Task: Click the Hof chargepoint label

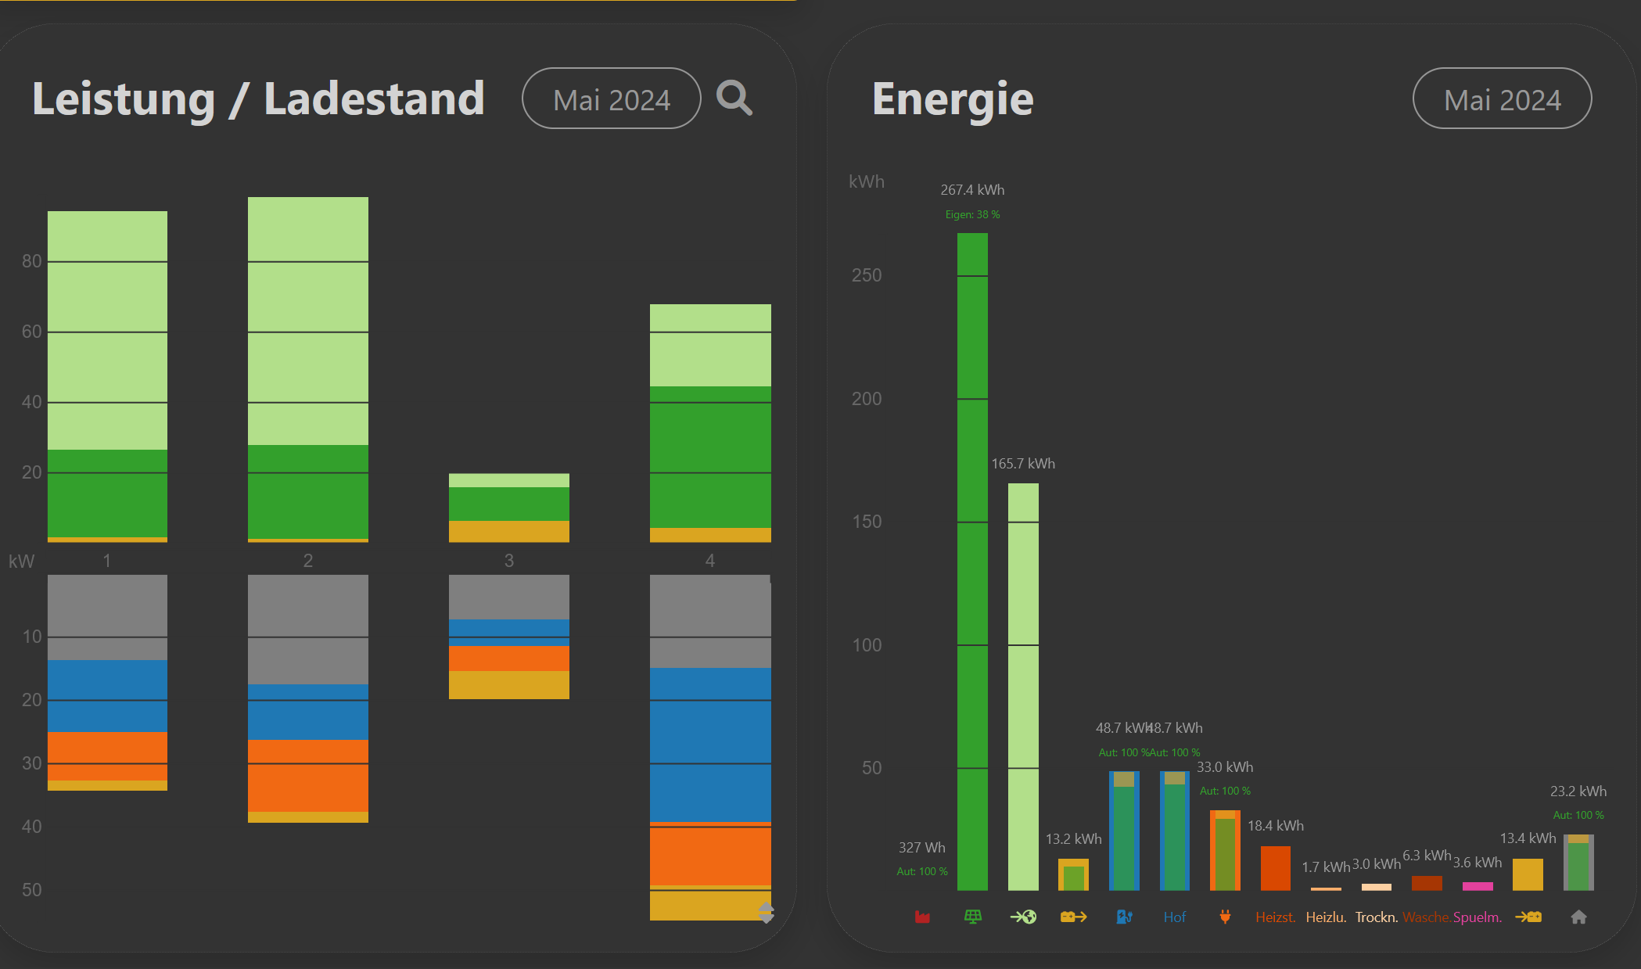Action: pos(1174,917)
